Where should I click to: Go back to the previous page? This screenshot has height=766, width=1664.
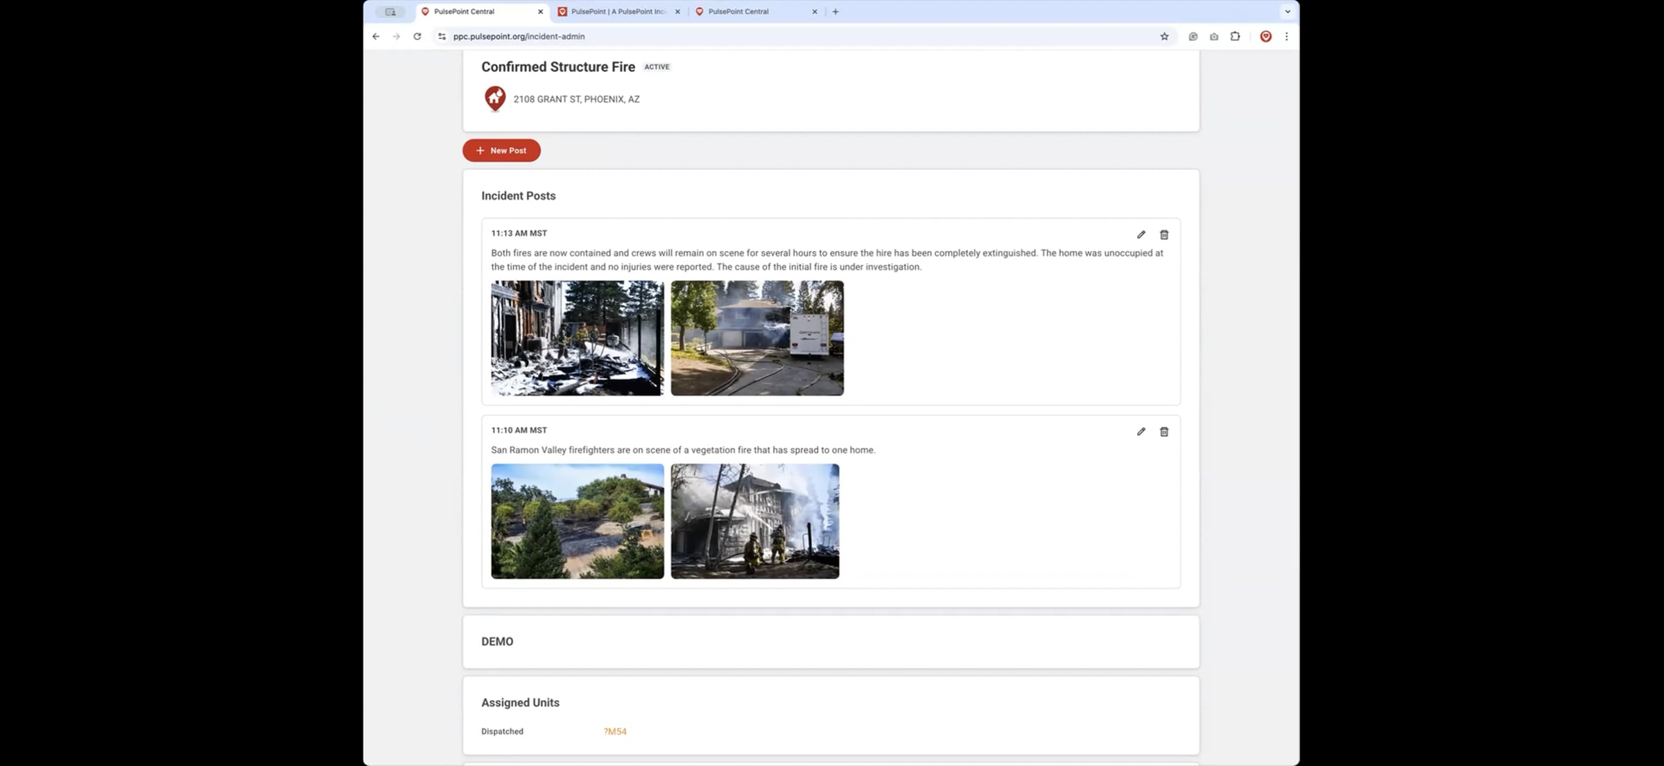(376, 36)
